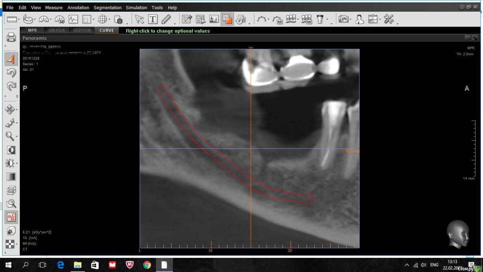The height and width of the screenshot is (272, 483).
Task: Select the Text annotation tool
Action: (153, 19)
